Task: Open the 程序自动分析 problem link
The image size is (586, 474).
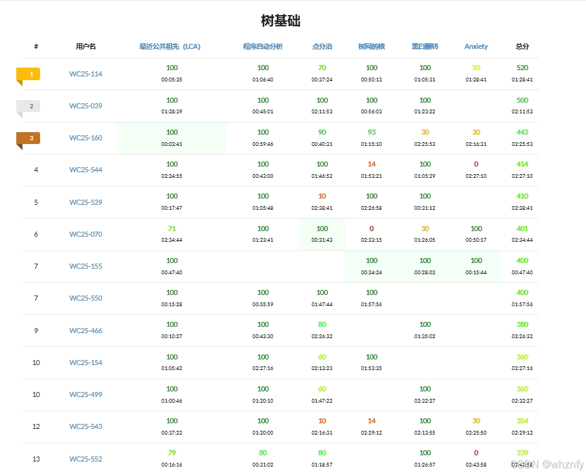Action: point(263,46)
